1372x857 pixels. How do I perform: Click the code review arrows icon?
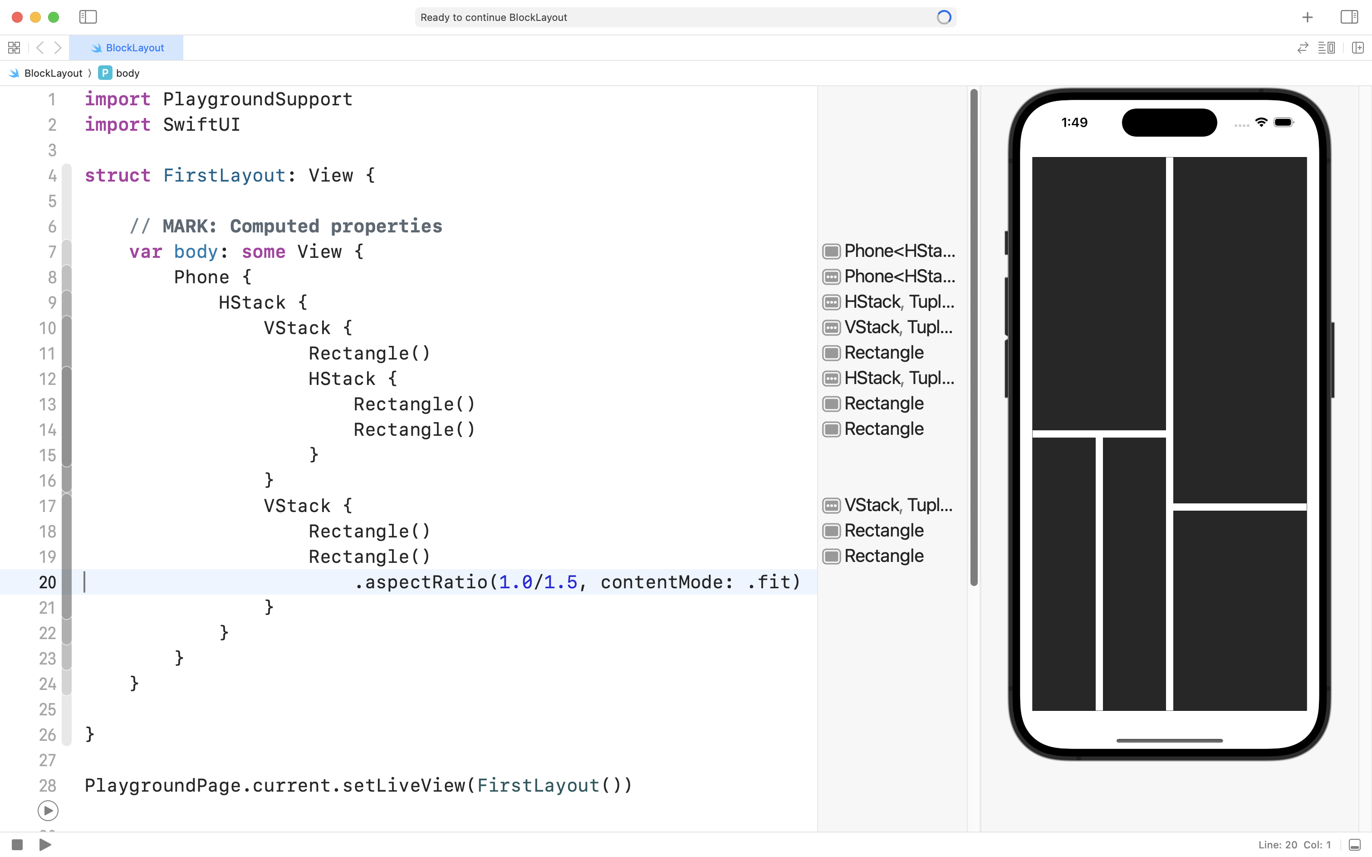1302,48
